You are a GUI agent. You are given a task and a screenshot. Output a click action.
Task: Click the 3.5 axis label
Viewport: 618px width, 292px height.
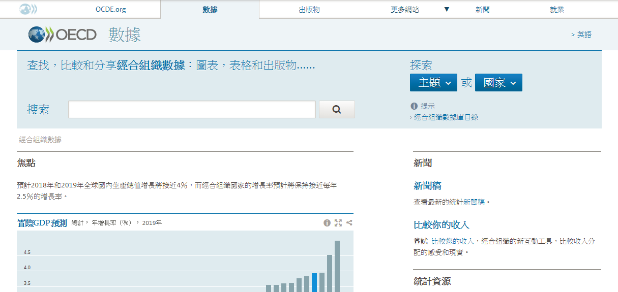point(27,283)
